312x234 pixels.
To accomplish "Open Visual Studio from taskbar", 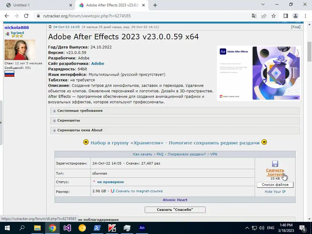I will (67, 228).
